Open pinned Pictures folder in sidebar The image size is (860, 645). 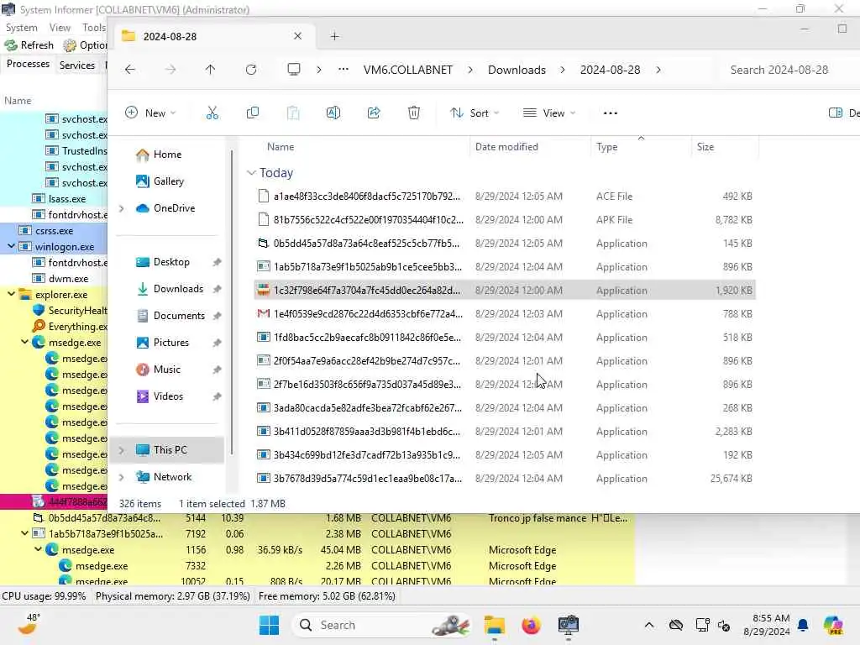point(170,343)
